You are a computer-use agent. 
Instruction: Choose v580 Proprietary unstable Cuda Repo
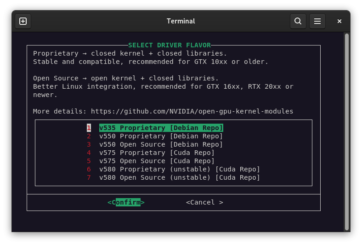[179, 169]
